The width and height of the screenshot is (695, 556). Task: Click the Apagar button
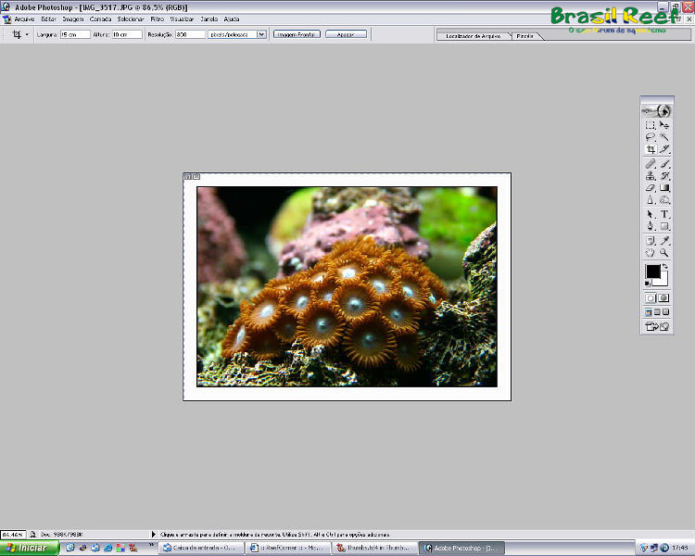tap(346, 33)
